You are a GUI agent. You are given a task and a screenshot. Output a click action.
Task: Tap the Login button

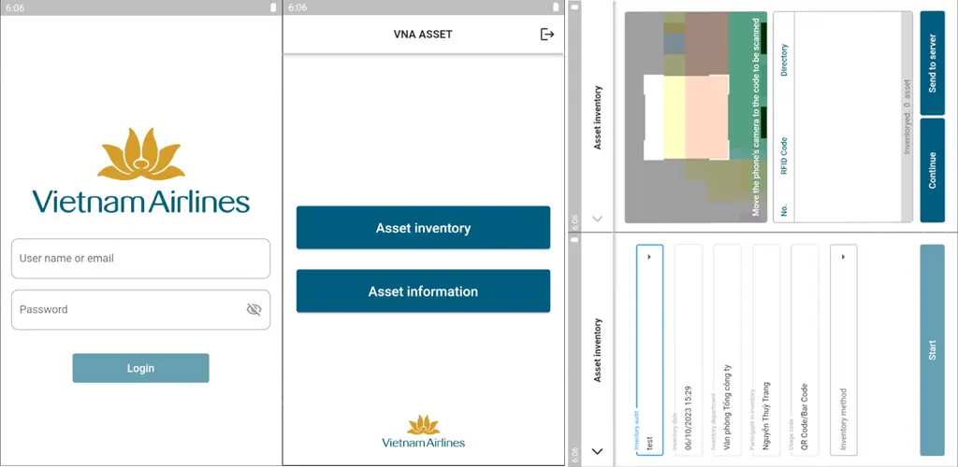coord(140,368)
